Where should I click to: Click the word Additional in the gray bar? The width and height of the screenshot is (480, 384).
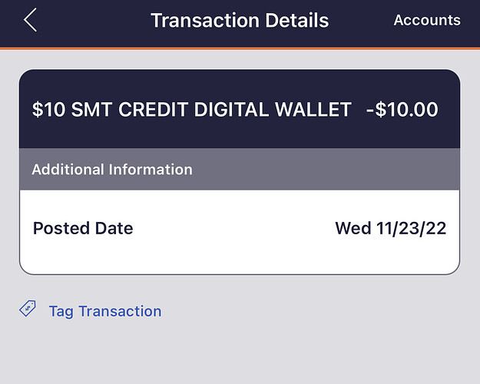coord(68,169)
